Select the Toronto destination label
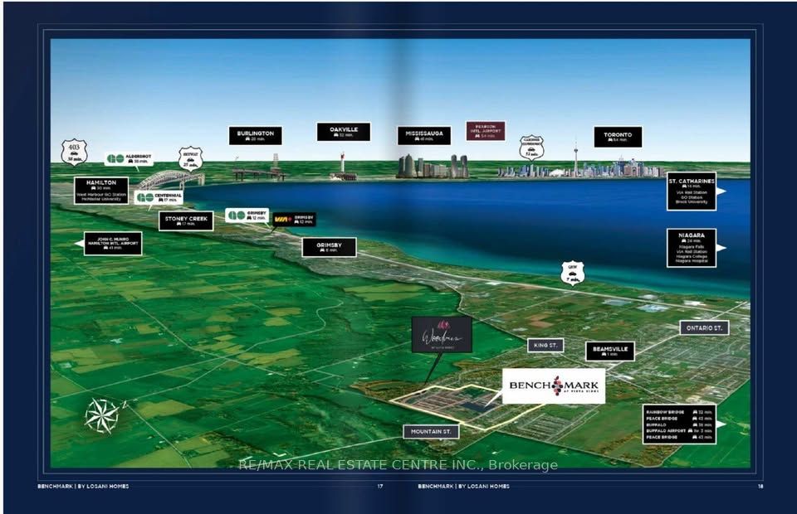 [x=618, y=137]
